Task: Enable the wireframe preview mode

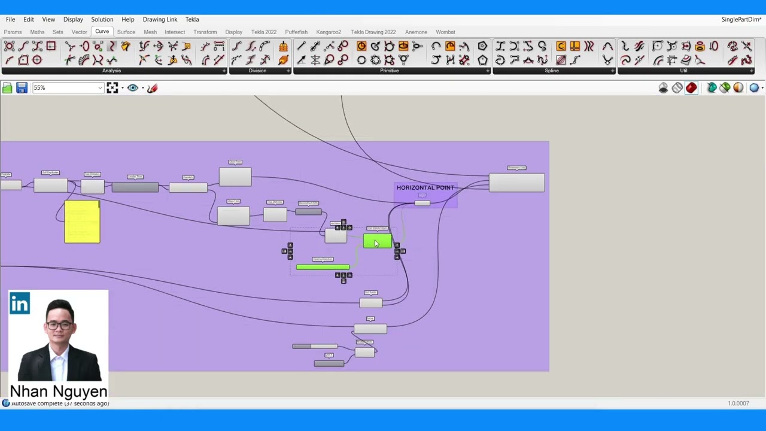Action: 677,88
